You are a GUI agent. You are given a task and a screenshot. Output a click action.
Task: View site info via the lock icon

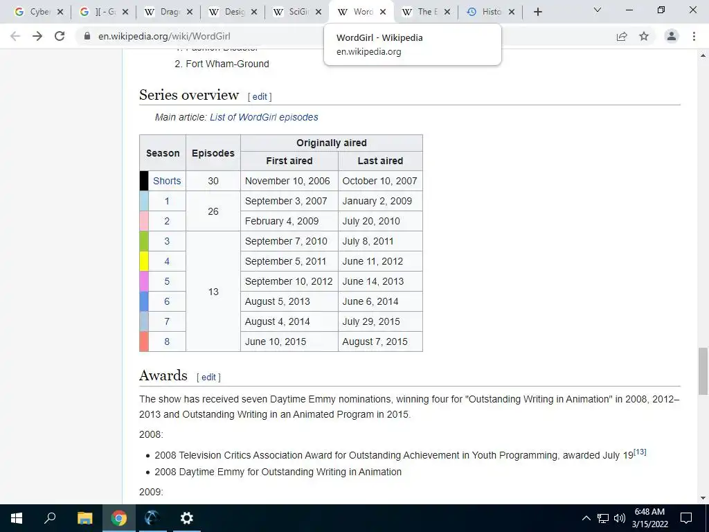pos(87,36)
